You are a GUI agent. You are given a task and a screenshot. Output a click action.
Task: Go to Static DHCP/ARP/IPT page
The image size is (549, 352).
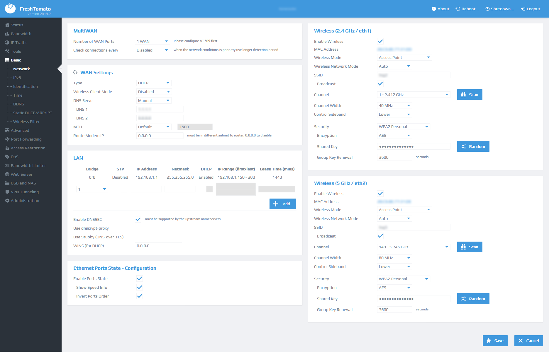tap(33, 113)
